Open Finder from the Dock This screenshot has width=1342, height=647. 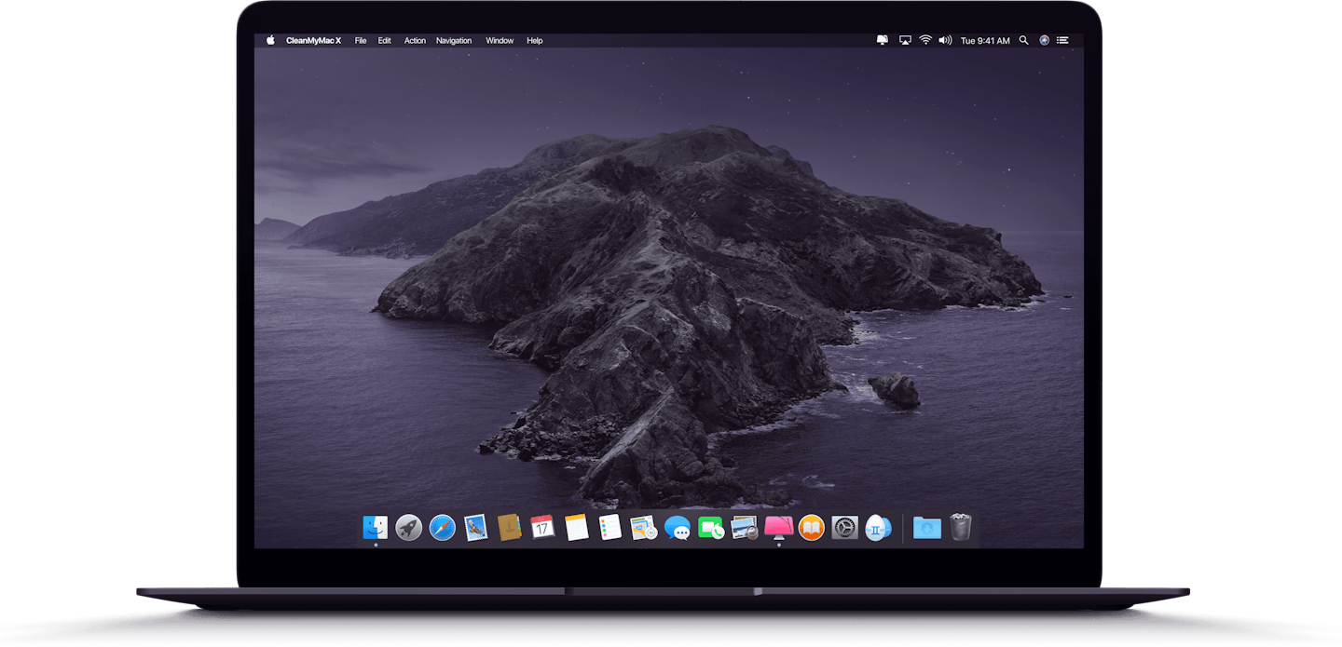(x=376, y=528)
